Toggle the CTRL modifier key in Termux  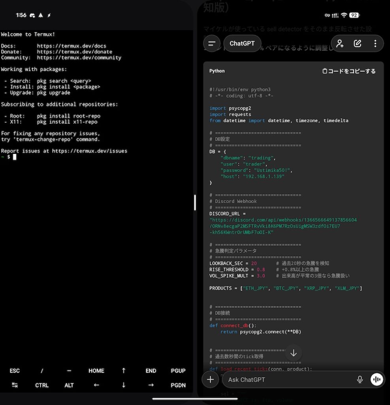tap(42, 385)
